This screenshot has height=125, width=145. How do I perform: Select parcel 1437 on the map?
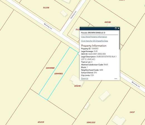[132, 112]
